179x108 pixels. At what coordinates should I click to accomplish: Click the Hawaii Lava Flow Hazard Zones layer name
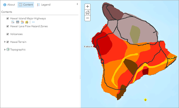pyautogui.click(x=29, y=26)
